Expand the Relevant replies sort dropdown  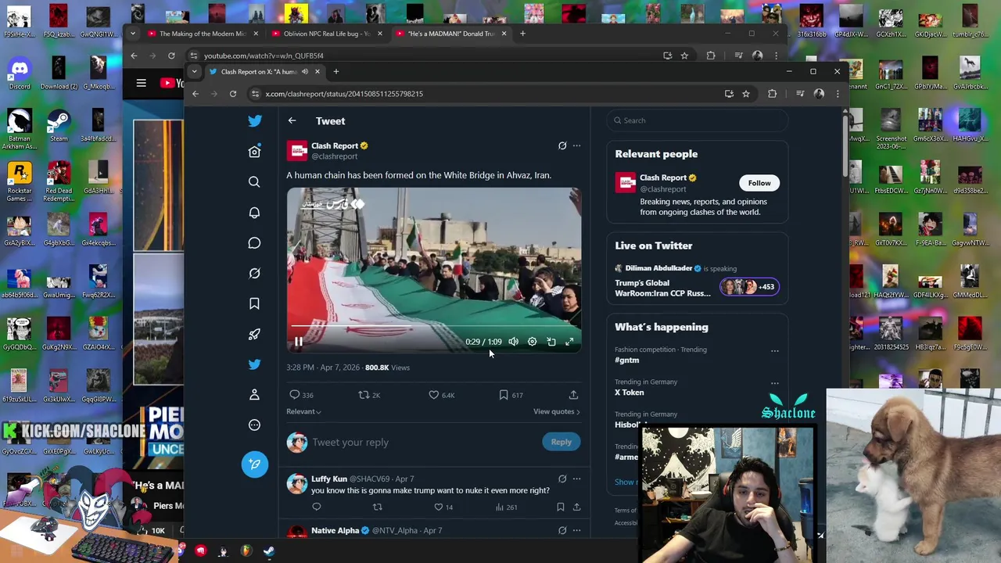pyautogui.click(x=303, y=411)
